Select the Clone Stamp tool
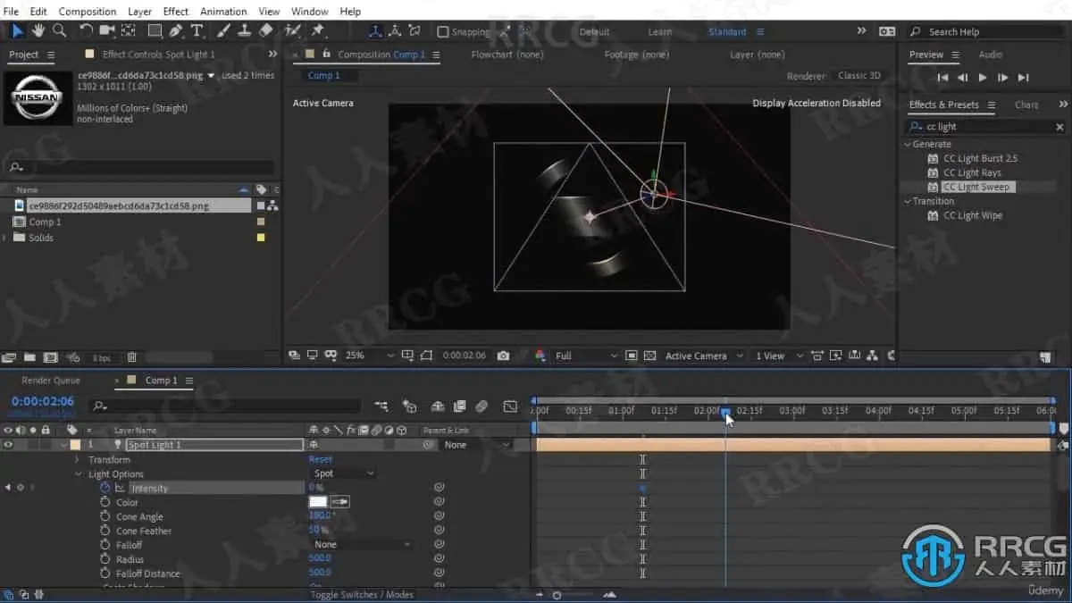 (x=244, y=30)
